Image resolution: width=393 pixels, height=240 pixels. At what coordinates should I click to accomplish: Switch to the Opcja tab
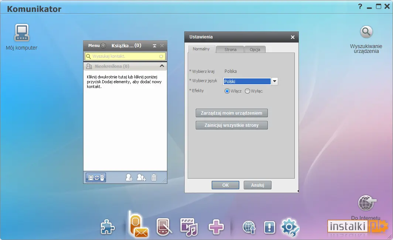tap(255, 50)
